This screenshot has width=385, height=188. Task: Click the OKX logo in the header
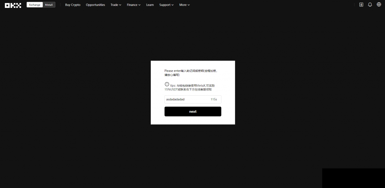(13, 5)
